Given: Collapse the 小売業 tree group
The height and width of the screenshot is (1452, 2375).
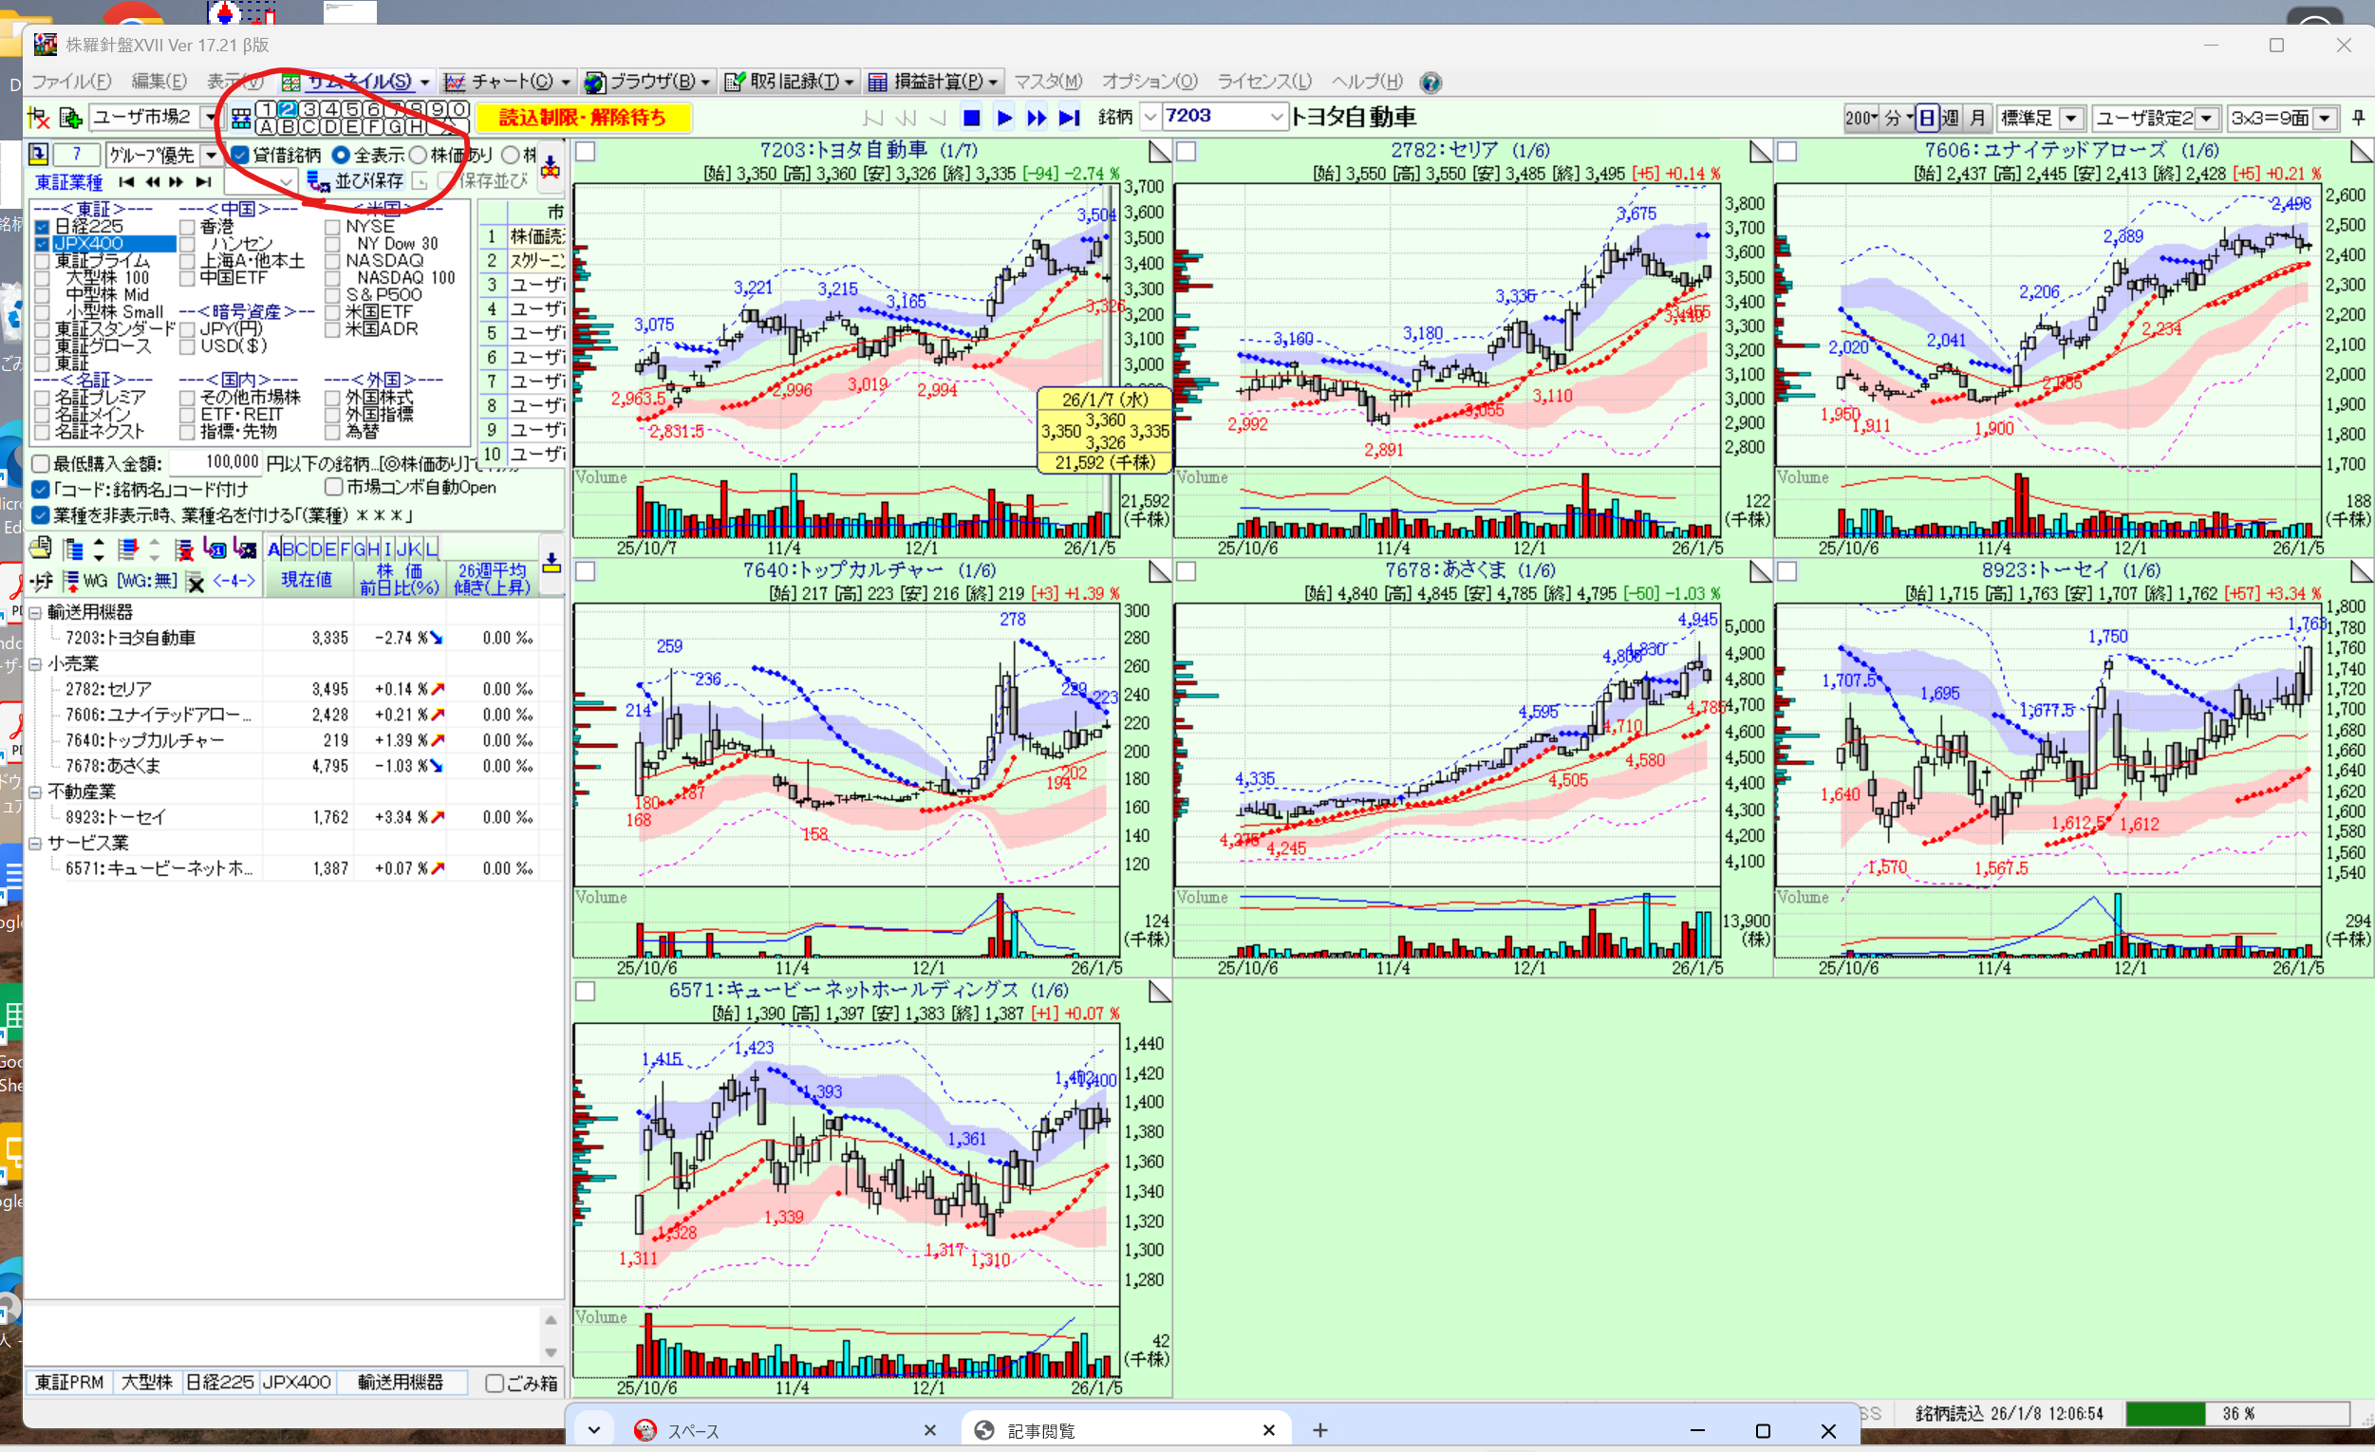Looking at the screenshot, I should (36, 664).
